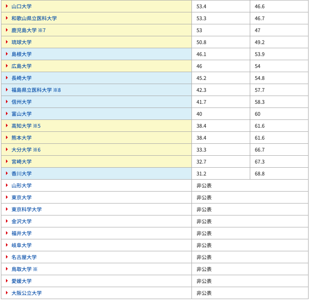
Task: Select the 66.7 value for 大分大学
Action: 259,150
